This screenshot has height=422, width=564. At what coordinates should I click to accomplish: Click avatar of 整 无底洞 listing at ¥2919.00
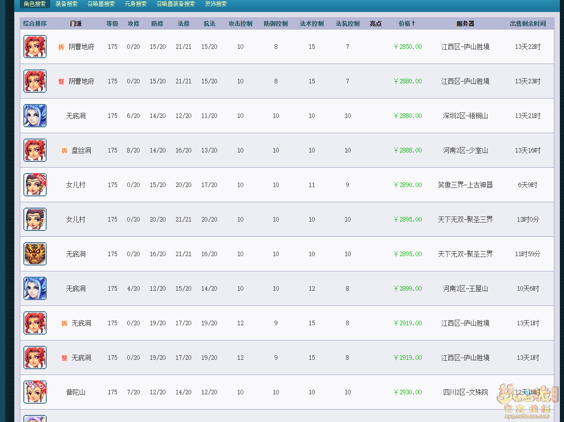tap(35, 358)
